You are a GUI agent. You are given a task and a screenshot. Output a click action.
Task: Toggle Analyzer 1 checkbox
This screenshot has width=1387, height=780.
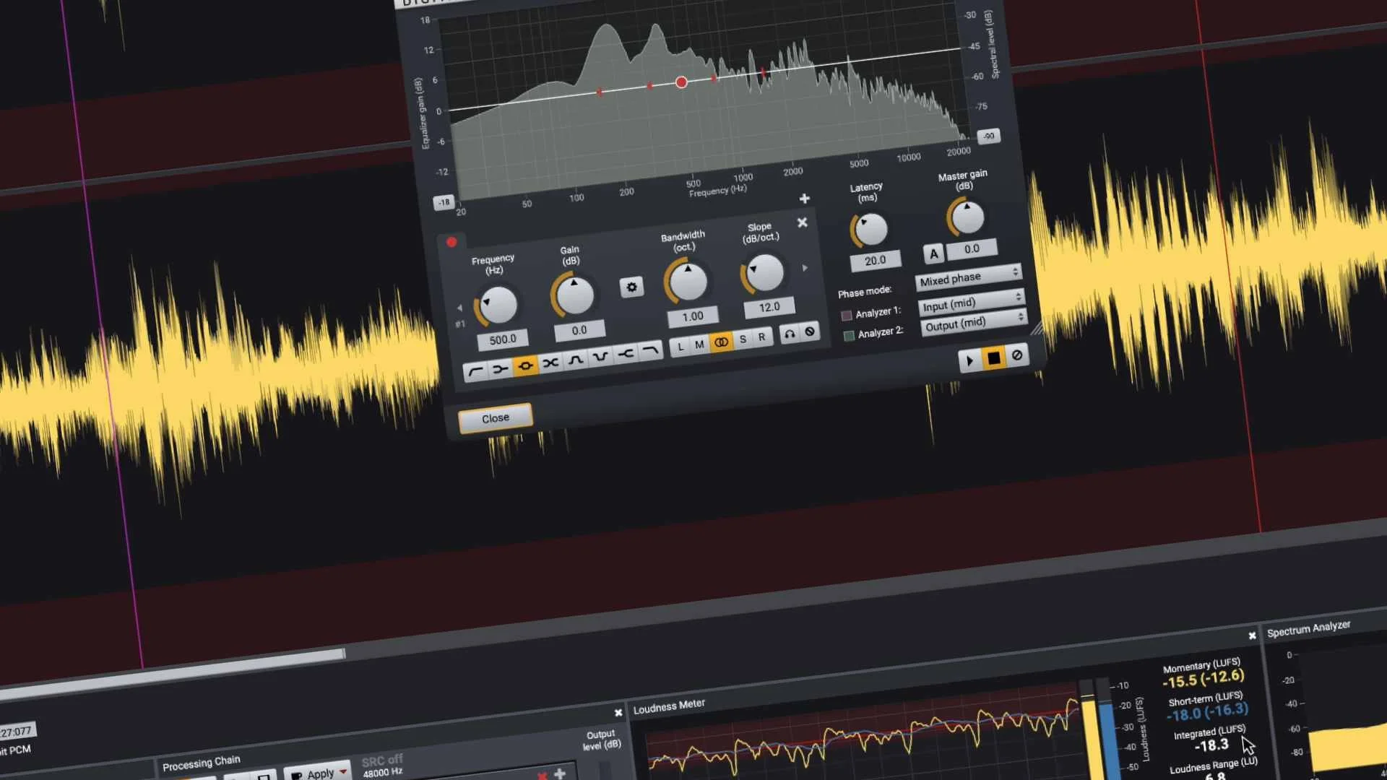(847, 316)
